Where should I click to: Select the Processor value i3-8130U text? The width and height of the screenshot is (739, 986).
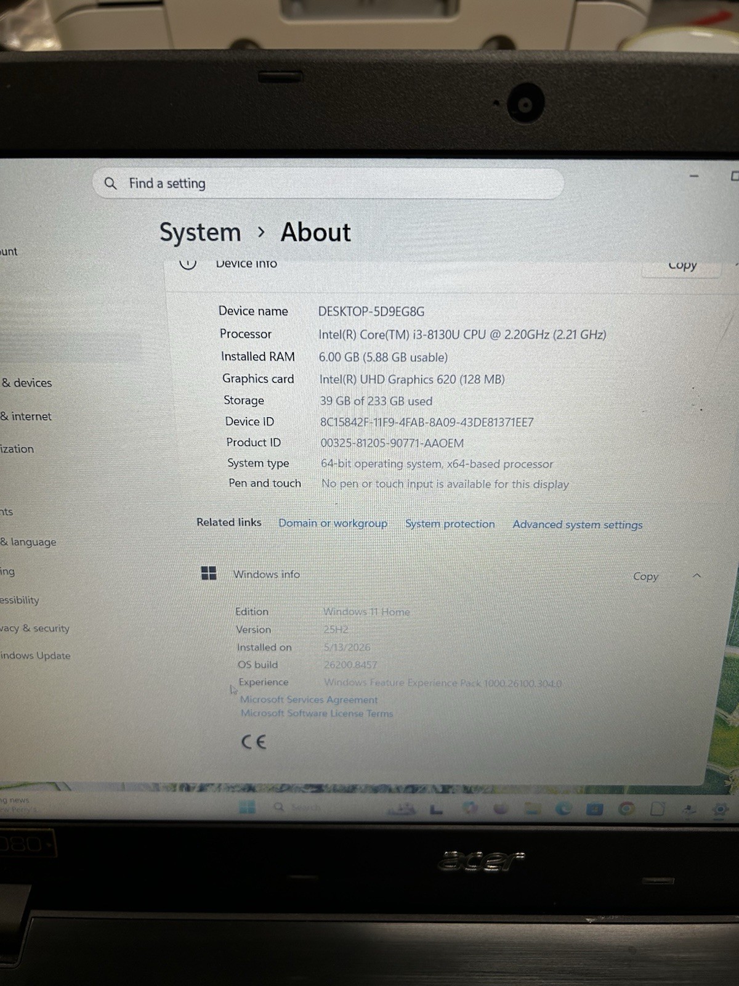click(x=462, y=335)
